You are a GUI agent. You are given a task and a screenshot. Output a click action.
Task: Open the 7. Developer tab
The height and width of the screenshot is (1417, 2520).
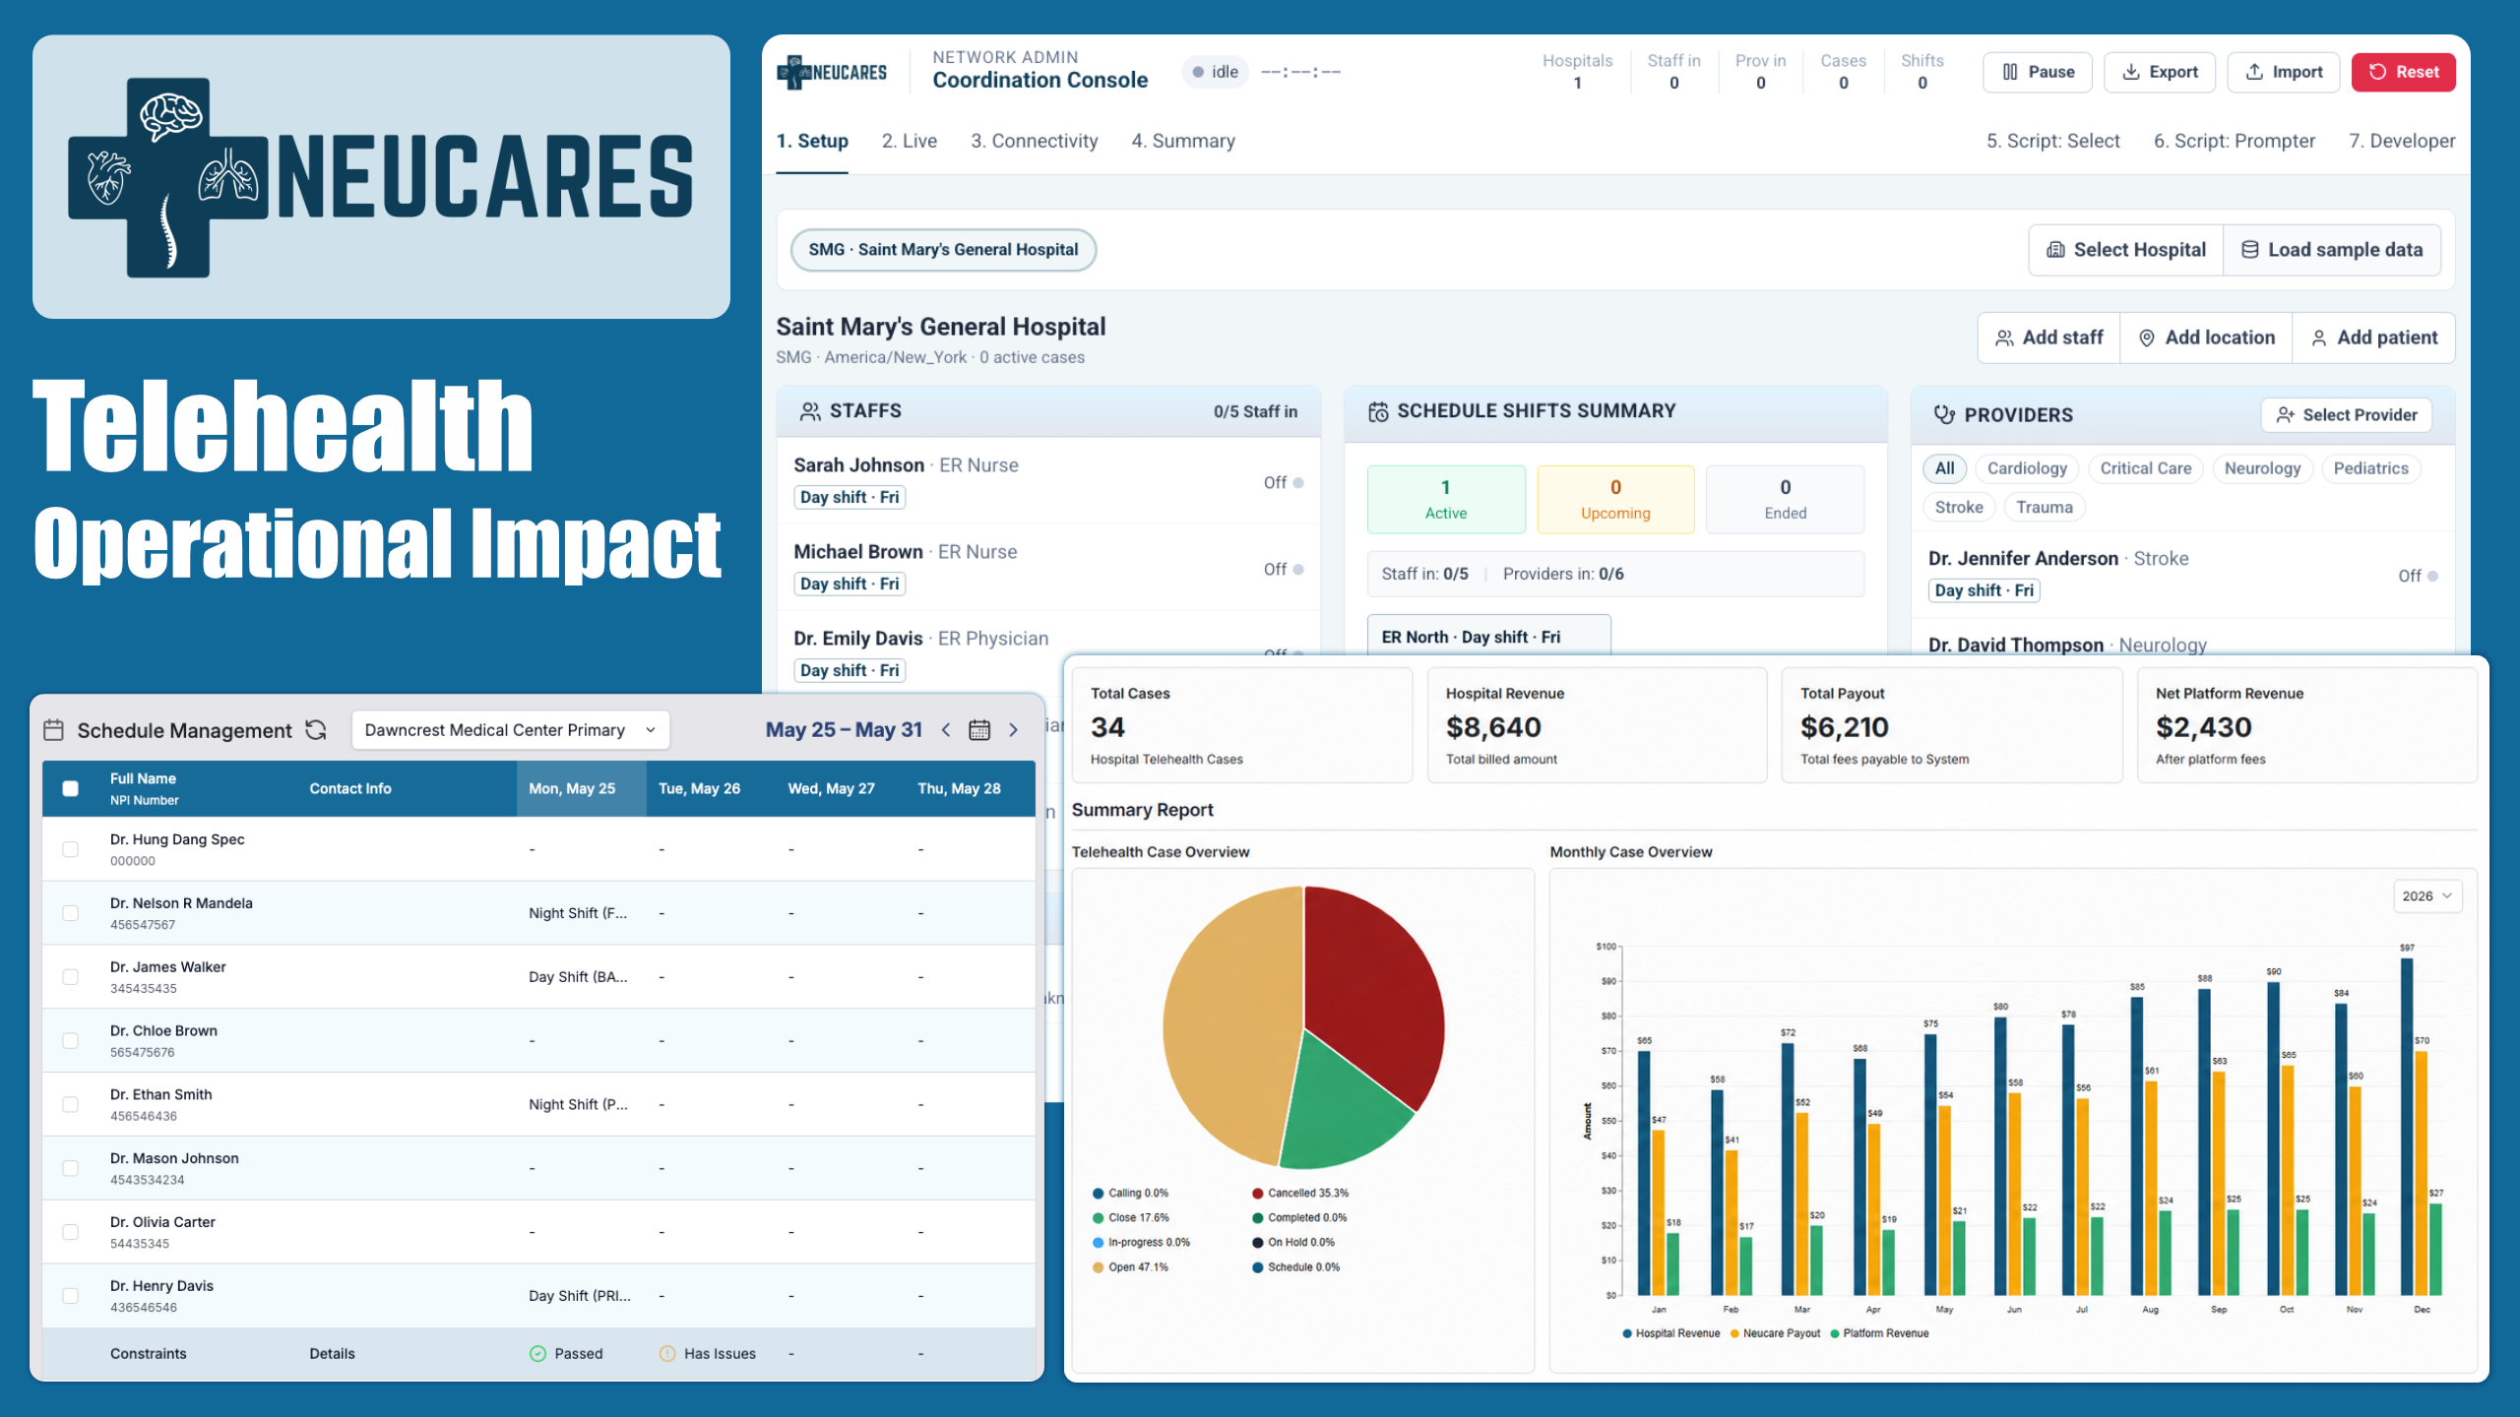(2402, 141)
